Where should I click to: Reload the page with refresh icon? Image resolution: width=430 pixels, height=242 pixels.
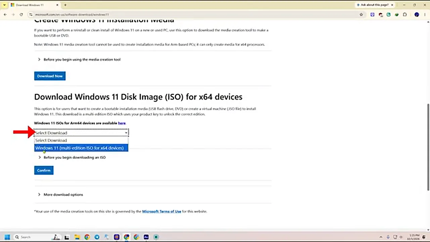21,14
